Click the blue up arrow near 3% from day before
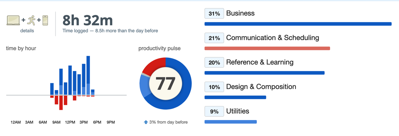 pyautogui.click(x=146, y=122)
